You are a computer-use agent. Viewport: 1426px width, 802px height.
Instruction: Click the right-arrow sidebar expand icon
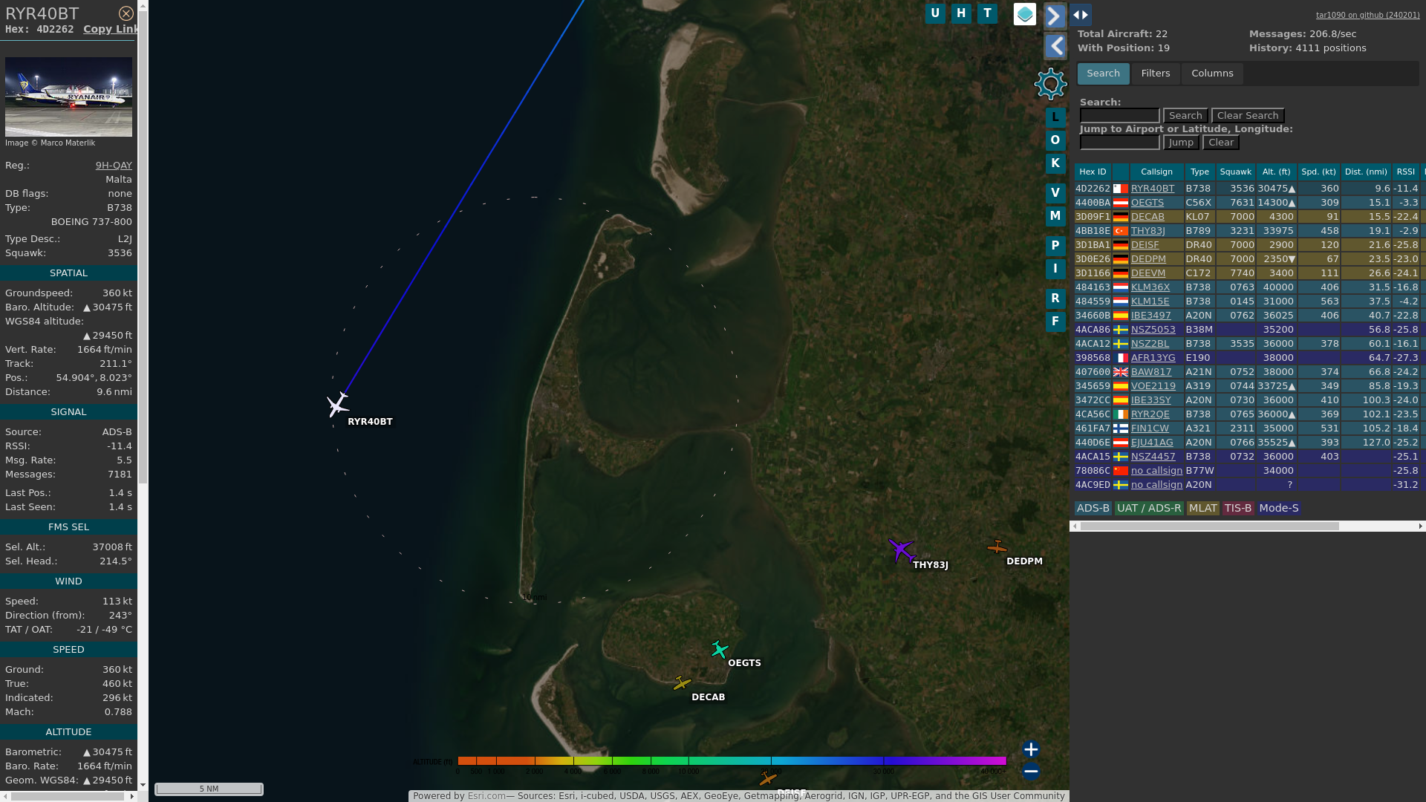(1055, 16)
